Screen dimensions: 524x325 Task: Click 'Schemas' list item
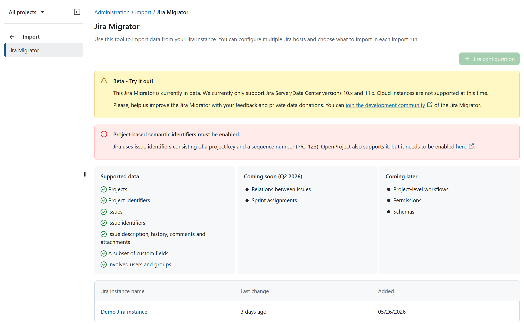point(404,212)
